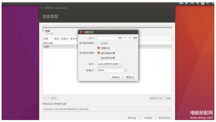Expand the /boot mount point dropdown arrow
216x122 pixels.
125,70
